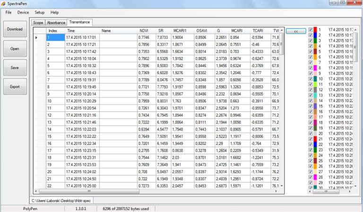Collapse the record list with the << button
The image size is (363, 212).
(x=296, y=31)
